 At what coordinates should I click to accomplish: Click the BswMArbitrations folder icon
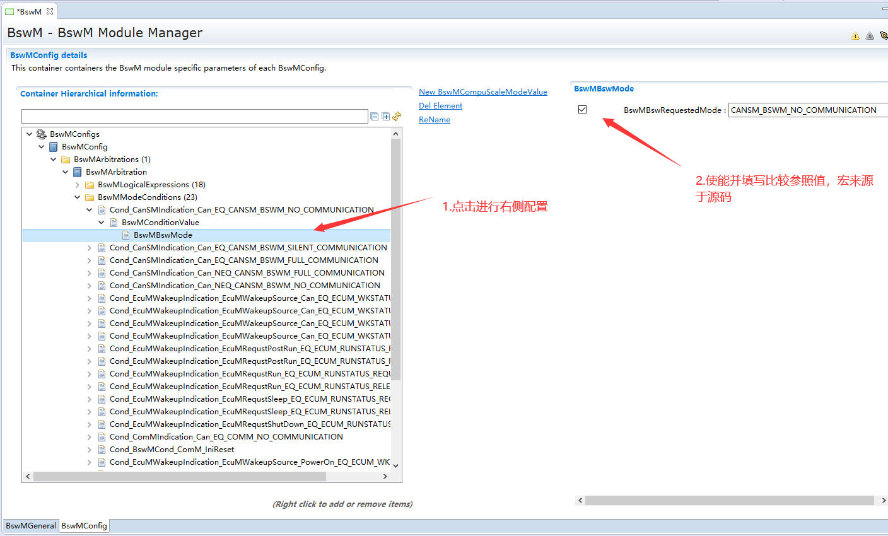pos(66,160)
